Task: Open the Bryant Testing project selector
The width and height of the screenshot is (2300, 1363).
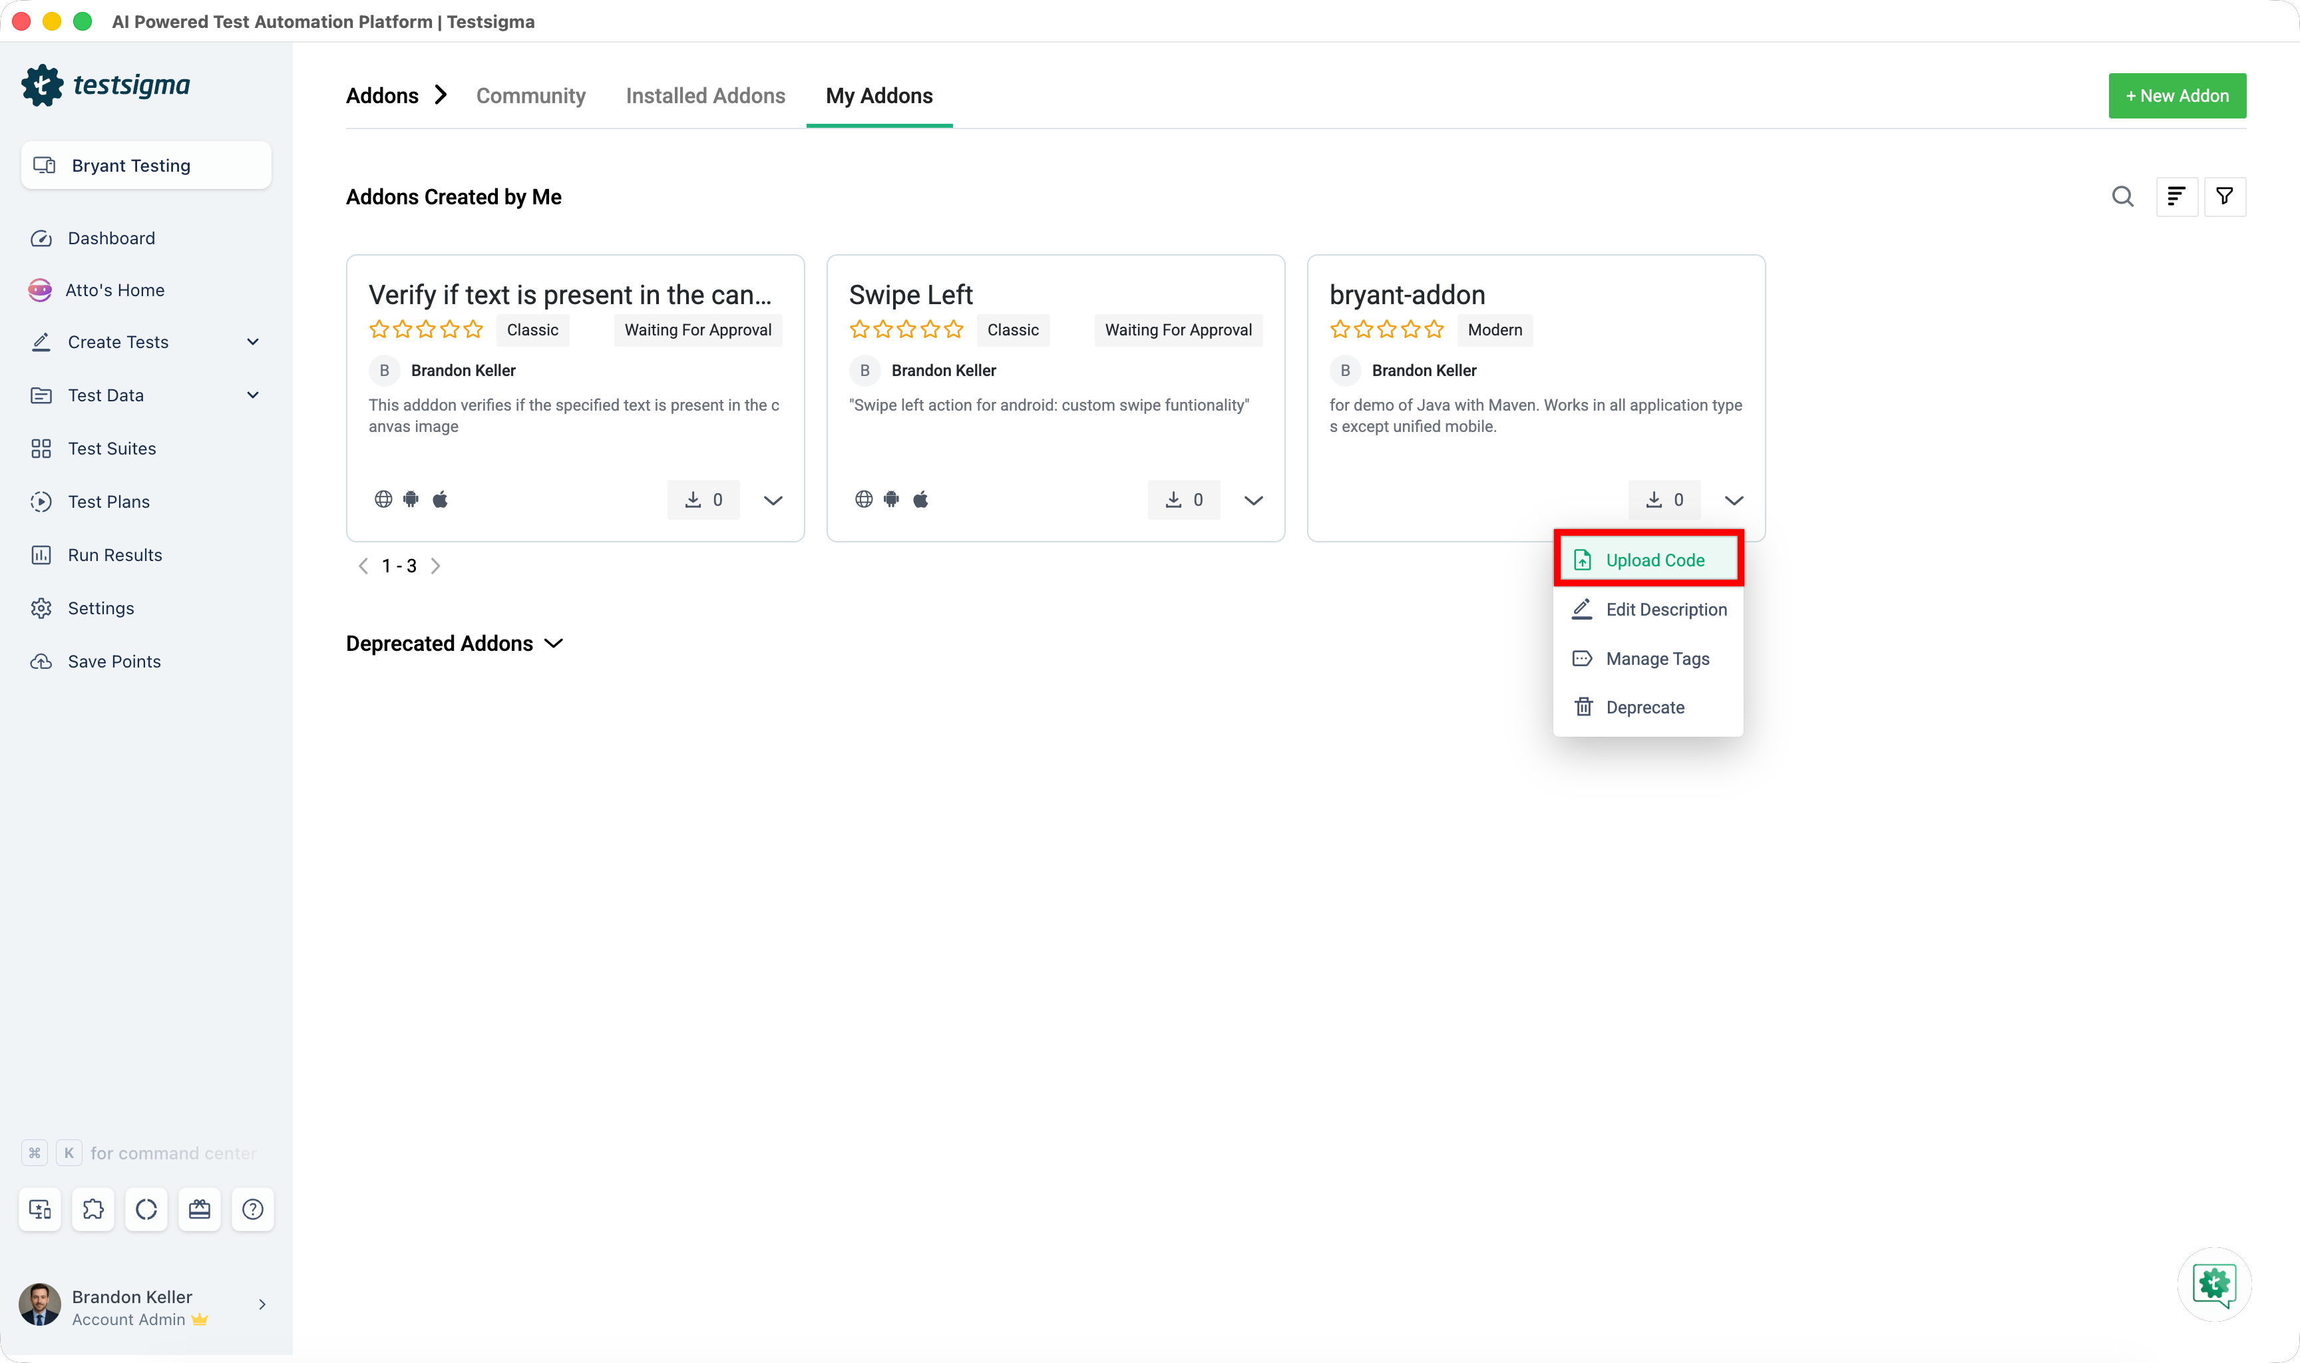Action: (x=146, y=165)
